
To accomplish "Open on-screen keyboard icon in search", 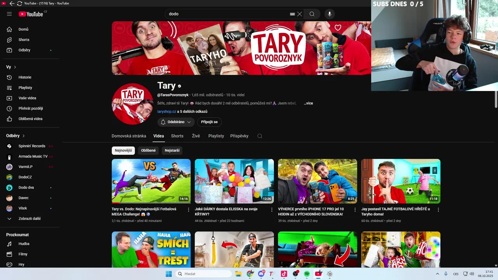I will point(293,14).
